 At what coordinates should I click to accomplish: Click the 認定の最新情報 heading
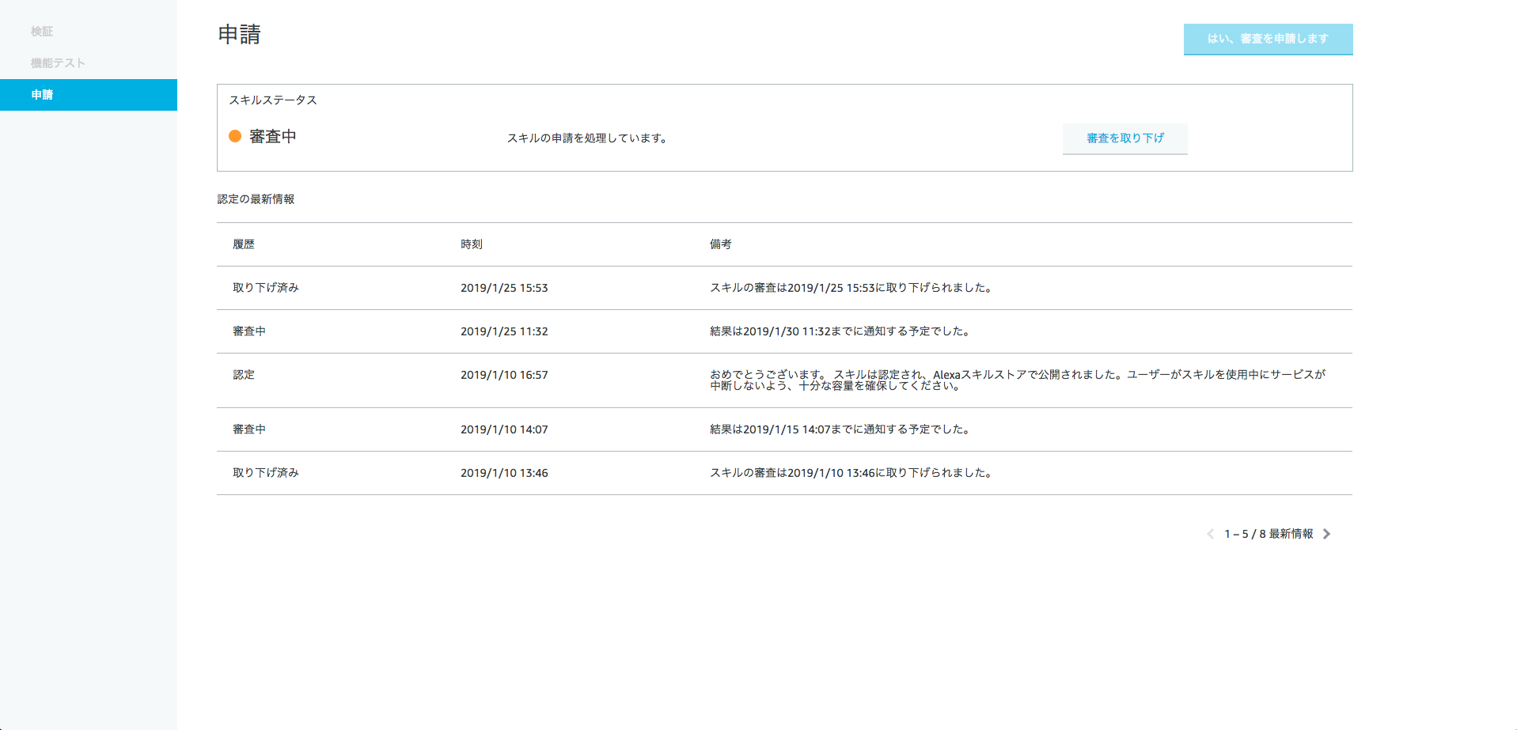tap(256, 199)
